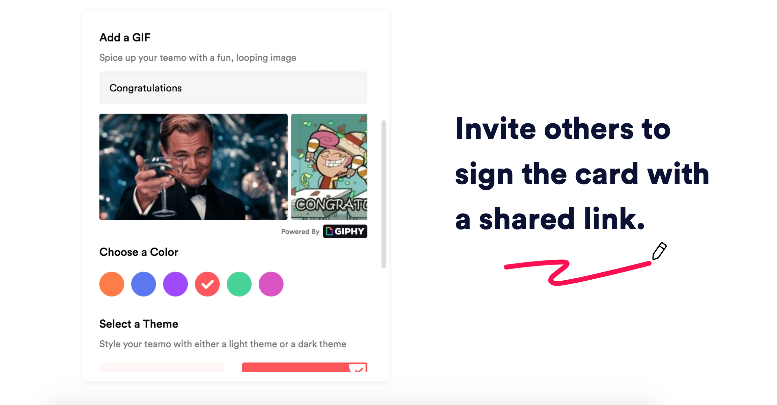The image size is (777, 405).
Task: Select the blue color swatch
Action: point(144,284)
